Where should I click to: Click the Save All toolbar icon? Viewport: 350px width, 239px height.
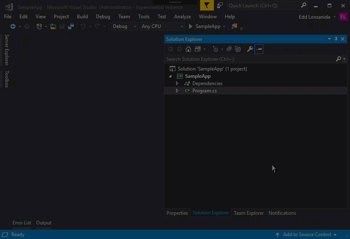[71, 26]
